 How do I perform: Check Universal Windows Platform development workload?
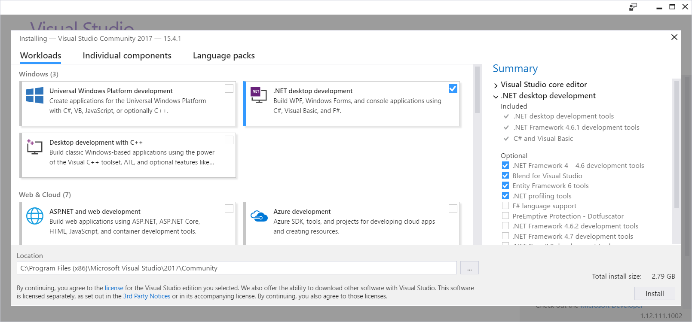tap(229, 88)
